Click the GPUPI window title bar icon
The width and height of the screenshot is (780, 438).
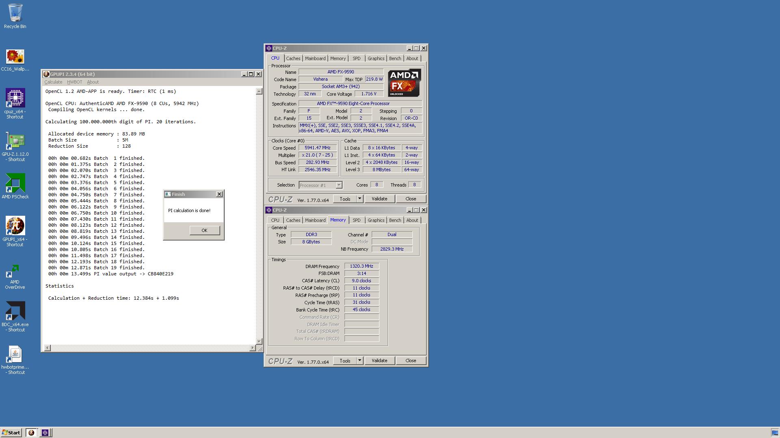pos(46,74)
